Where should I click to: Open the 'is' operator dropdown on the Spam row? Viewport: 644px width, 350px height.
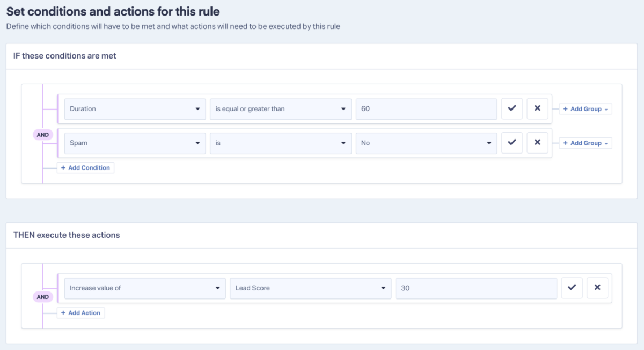pos(281,143)
